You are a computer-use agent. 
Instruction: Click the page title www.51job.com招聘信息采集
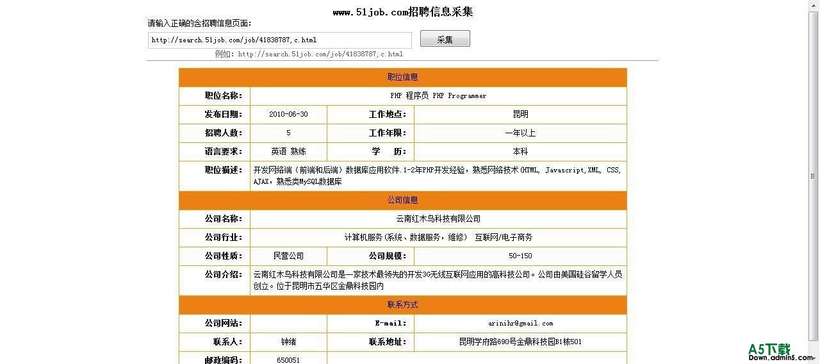403,12
